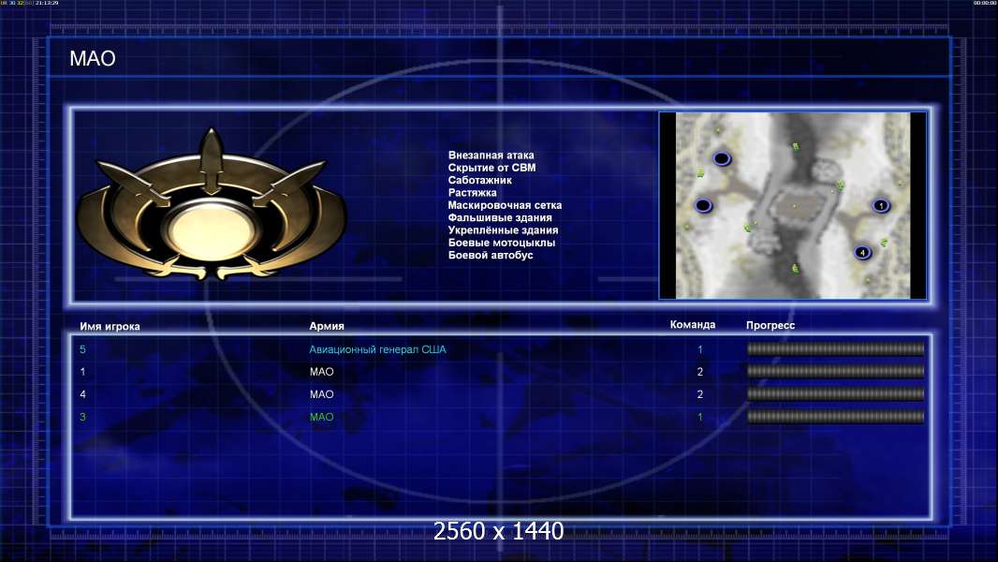The height and width of the screenshot is (562, 998).
Task: Click the upper-left unnumbered start marker on minimap
Action: coord(722,158)
